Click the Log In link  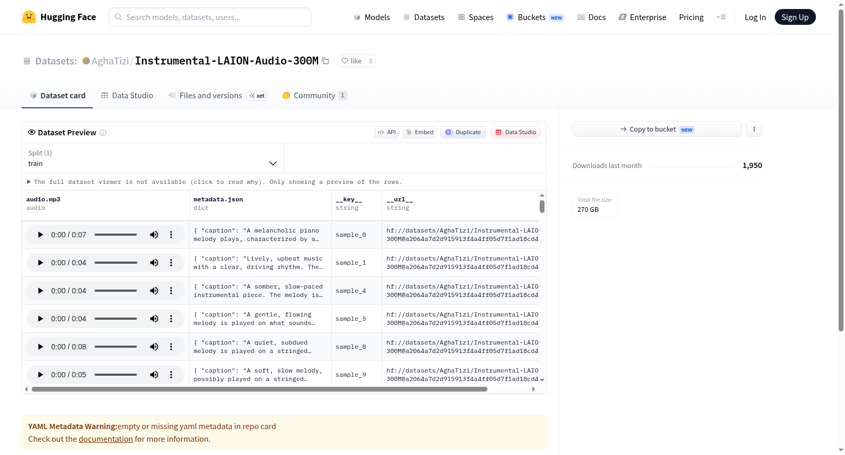[x=755, y=17]
